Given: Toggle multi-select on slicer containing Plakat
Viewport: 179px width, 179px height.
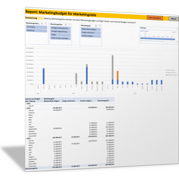Looking at the screenshot, I should pos(66,25).
